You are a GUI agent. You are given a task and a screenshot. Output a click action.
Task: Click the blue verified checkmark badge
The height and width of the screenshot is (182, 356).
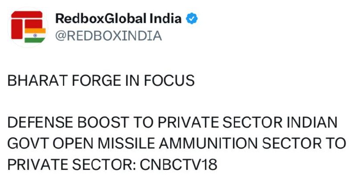191,19
